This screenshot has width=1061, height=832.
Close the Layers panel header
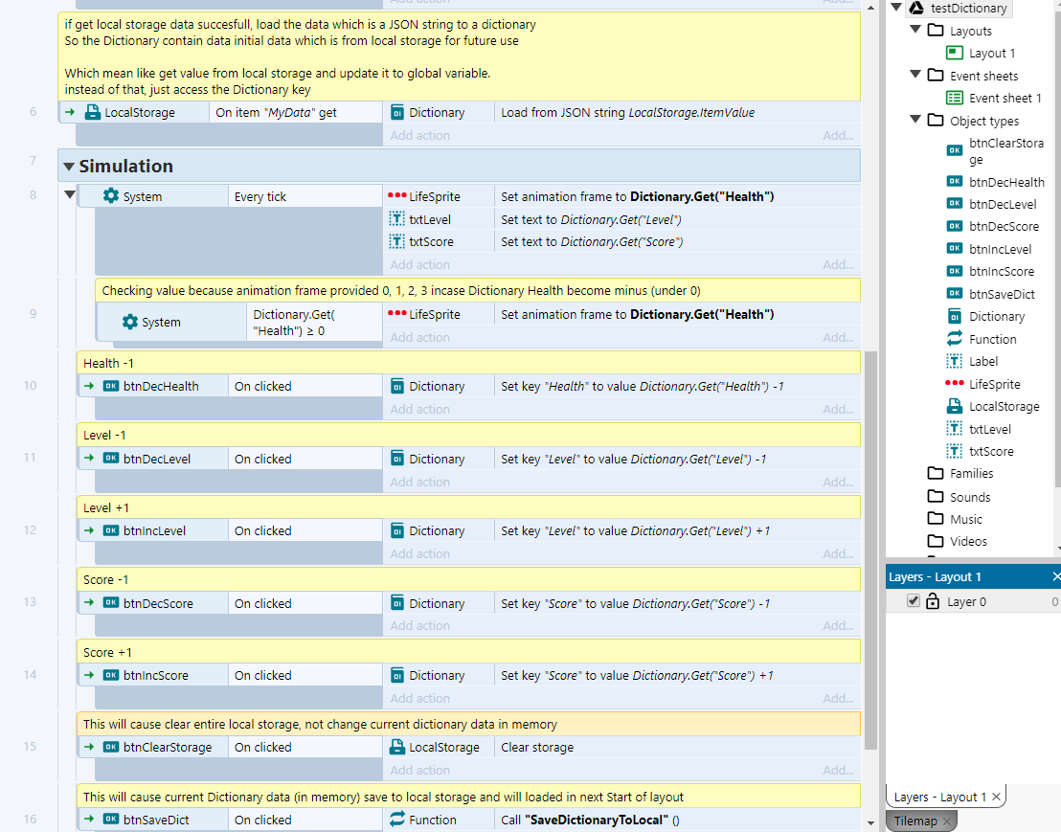point(1056,576)
